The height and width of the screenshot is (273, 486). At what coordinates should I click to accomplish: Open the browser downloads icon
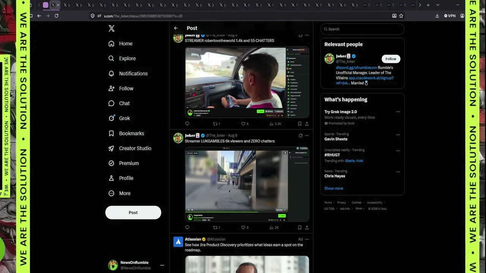(x=437, y=16)
